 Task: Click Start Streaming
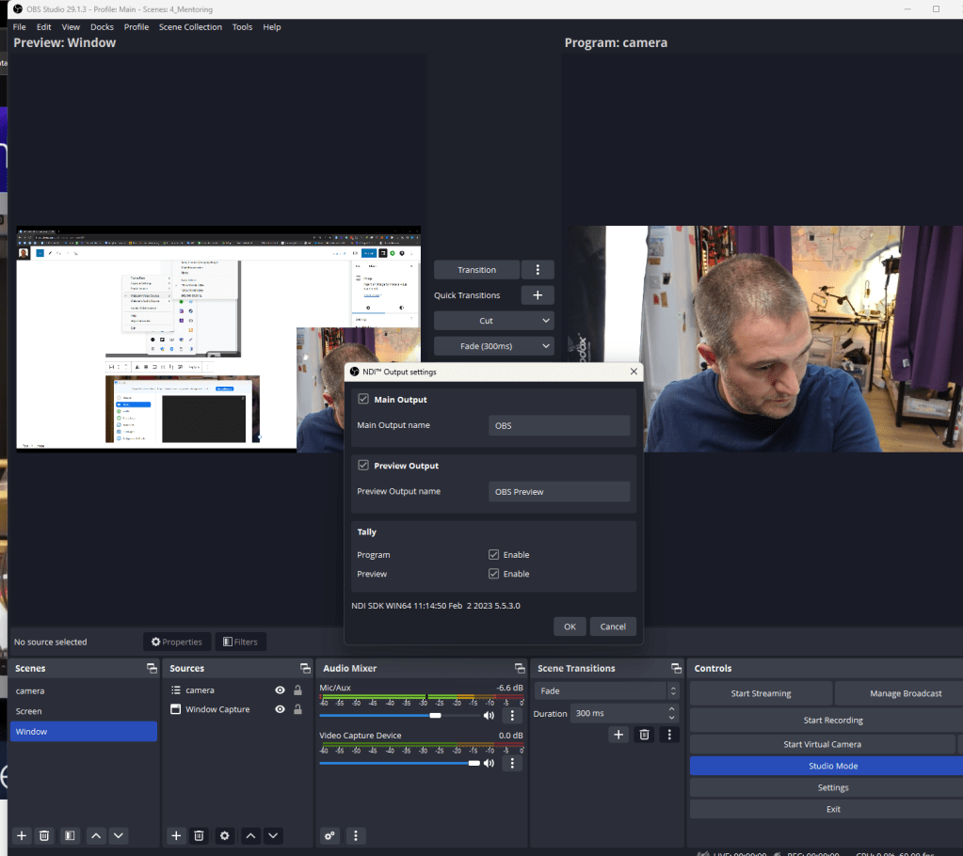(761, 692)
